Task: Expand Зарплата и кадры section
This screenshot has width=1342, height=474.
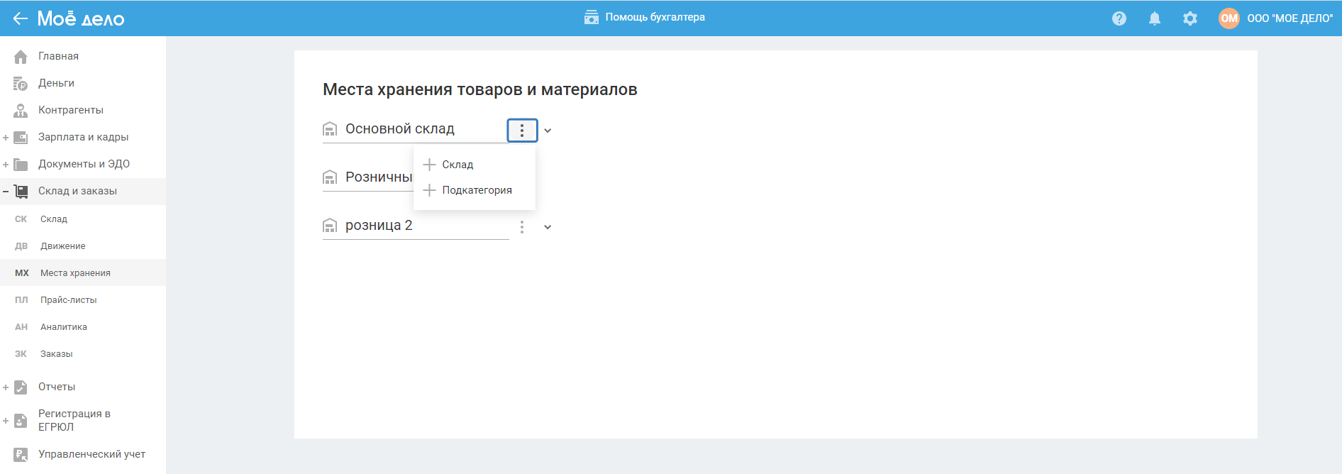Action: [x=6, y=138]
